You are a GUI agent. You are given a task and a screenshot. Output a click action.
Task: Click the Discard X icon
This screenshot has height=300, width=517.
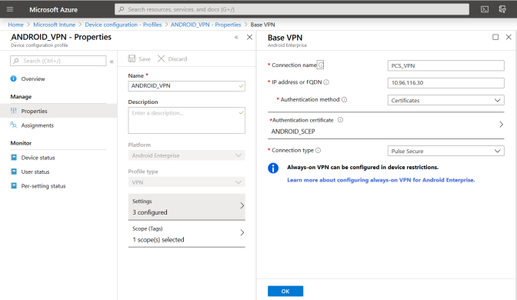coord(161,58)
